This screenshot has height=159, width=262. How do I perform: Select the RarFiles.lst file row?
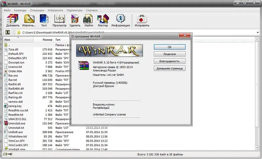(37, 93)
